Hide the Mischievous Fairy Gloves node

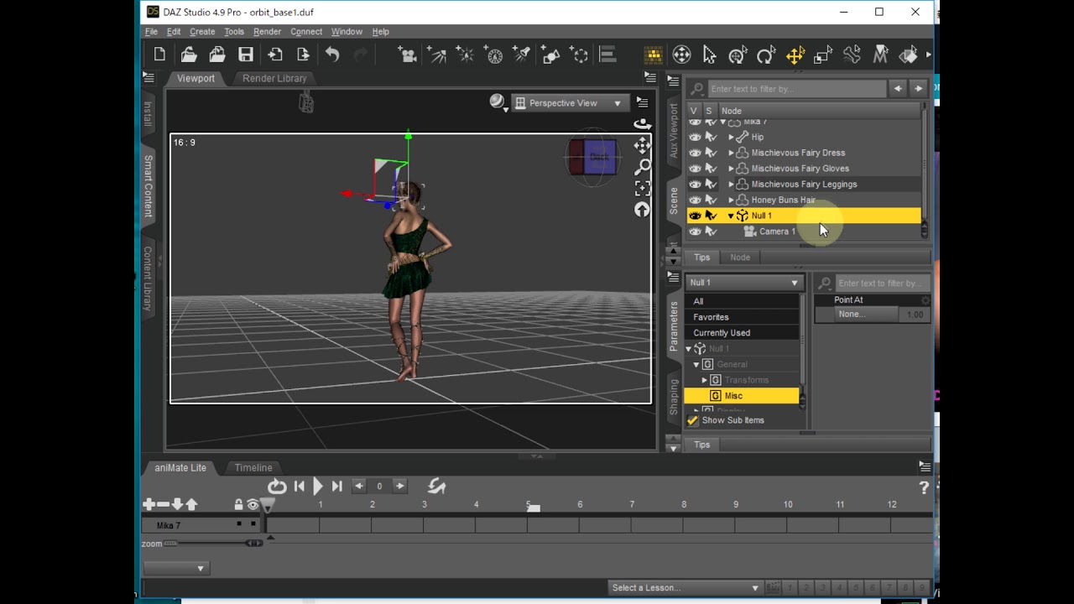click(x=695, y=169)
